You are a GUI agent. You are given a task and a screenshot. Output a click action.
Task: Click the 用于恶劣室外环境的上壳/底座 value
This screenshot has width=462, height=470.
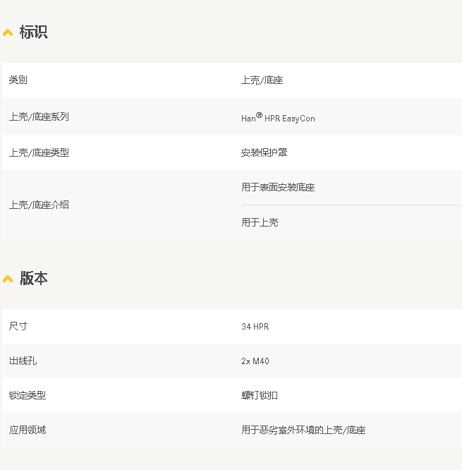click(x=303, y=430)
